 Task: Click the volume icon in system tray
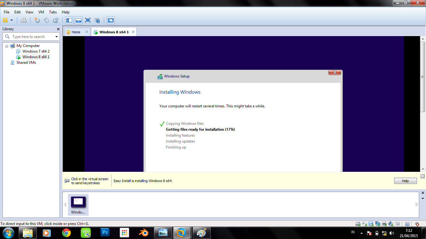click(392, 233)
